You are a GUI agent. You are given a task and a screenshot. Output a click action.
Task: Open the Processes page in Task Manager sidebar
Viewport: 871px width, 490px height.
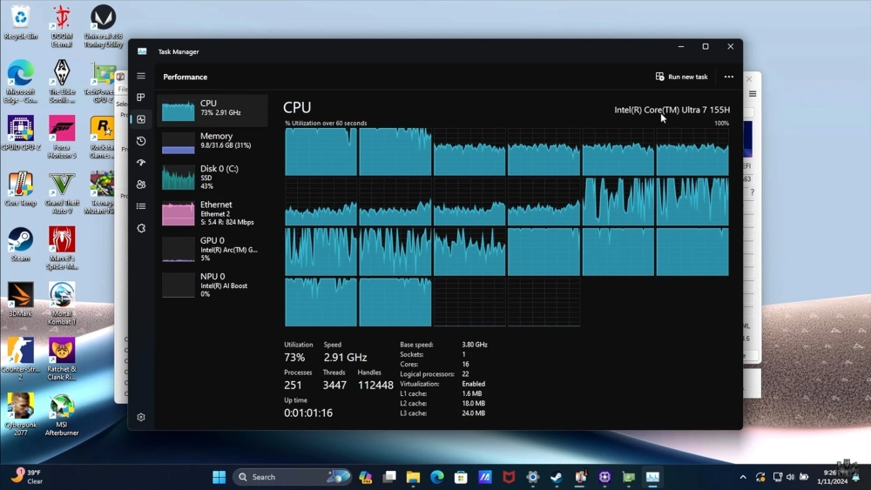point(141,97)
